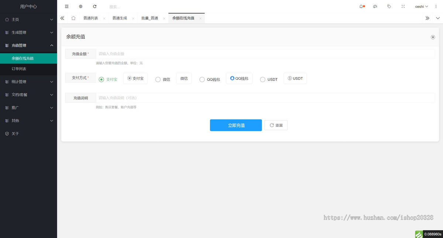The width and height of the screenshot is (443, 238).
Task: Collapse the 充值管理 menu chevron
Action: [x=52, y=45]
